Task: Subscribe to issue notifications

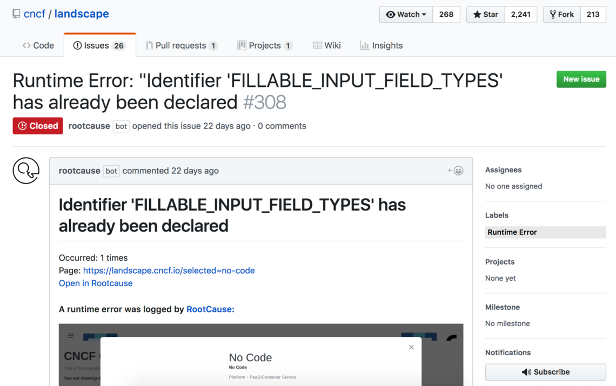Action: pos(545,372)
